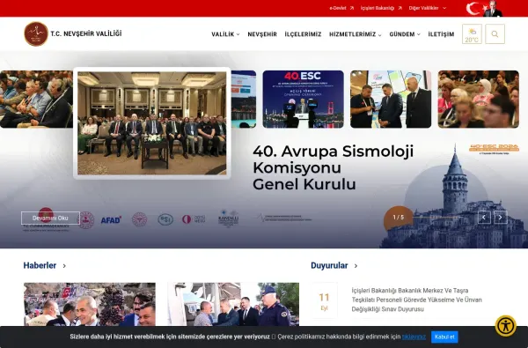Open the İçişleri Bakanlığı external link

[381, 8]
